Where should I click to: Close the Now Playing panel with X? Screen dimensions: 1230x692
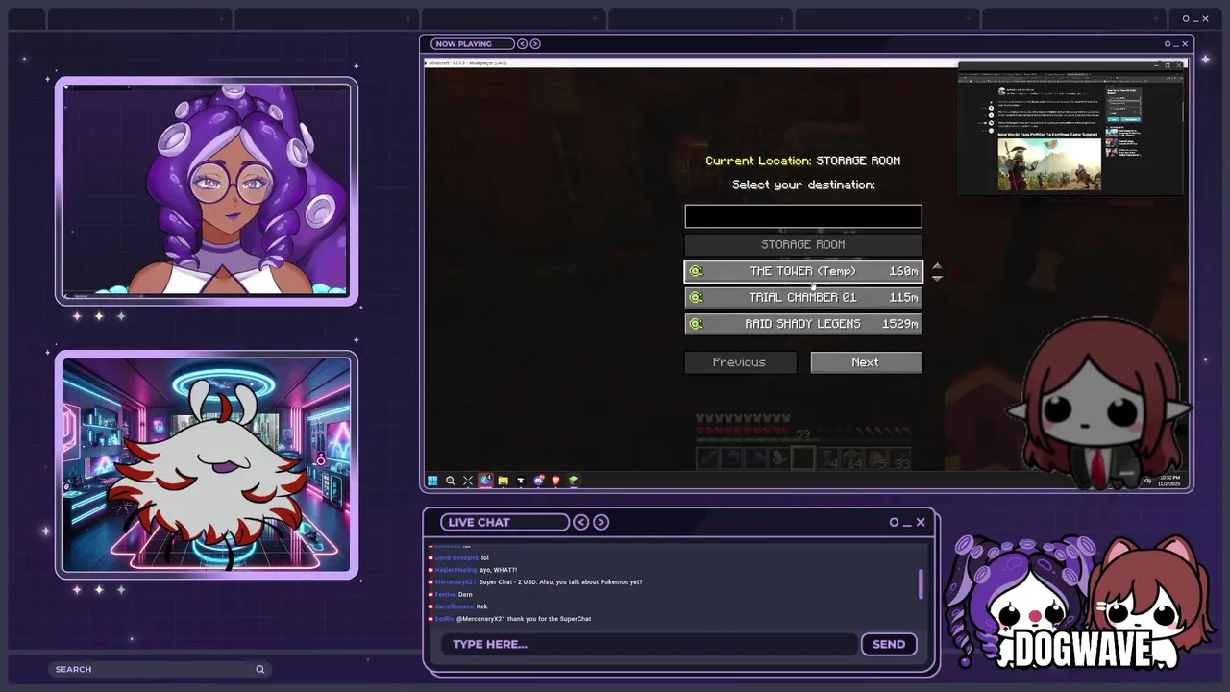[x=1185, y=43]
